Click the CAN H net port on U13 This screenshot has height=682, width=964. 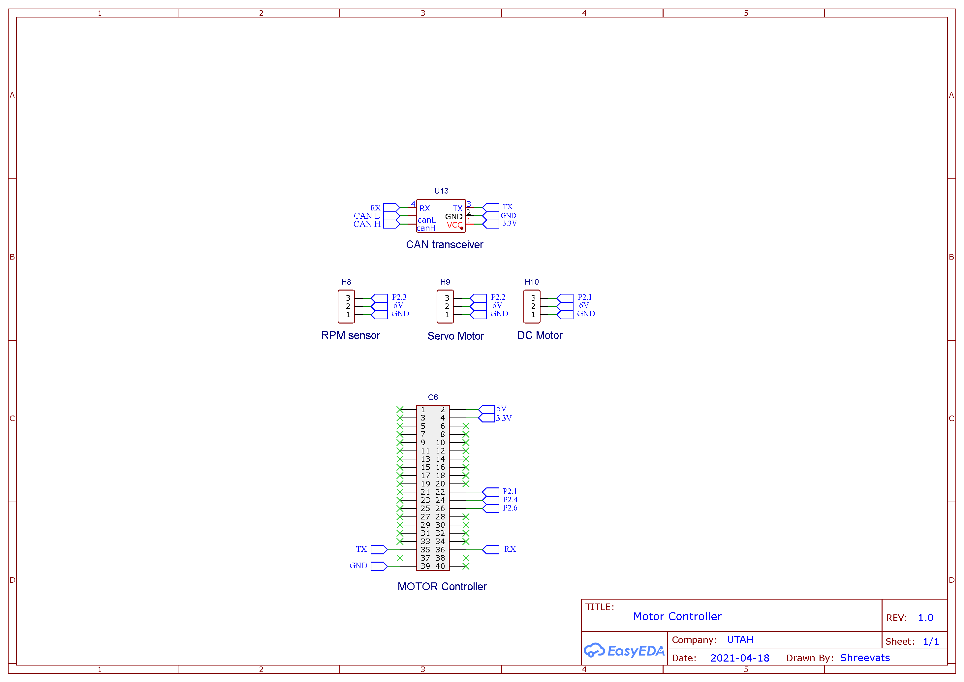click(391, 224)
